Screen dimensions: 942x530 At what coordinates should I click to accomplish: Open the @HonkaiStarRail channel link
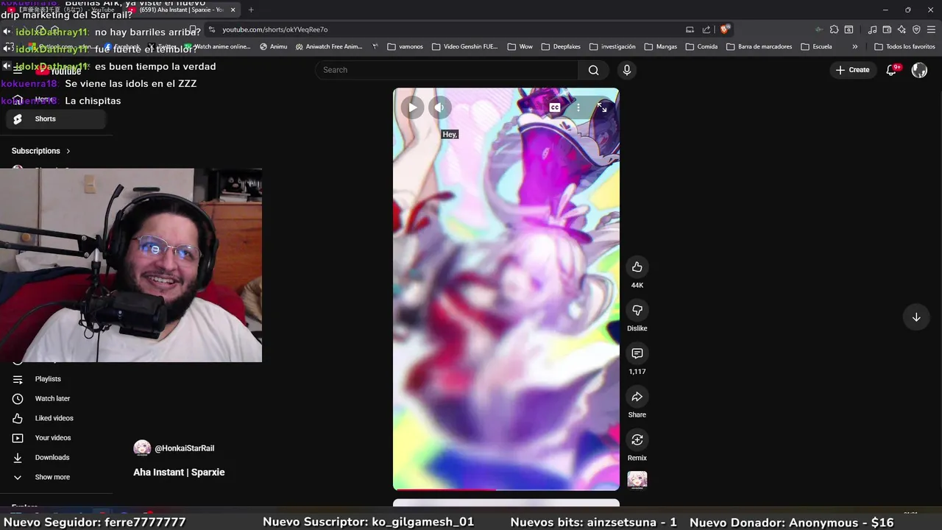tap(185, 448)
